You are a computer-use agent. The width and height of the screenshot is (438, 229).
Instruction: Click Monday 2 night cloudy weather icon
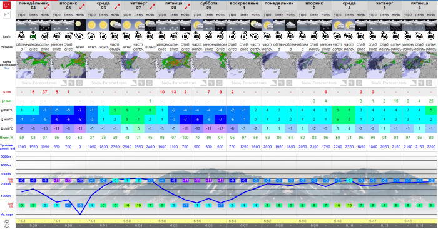point(290,25)
